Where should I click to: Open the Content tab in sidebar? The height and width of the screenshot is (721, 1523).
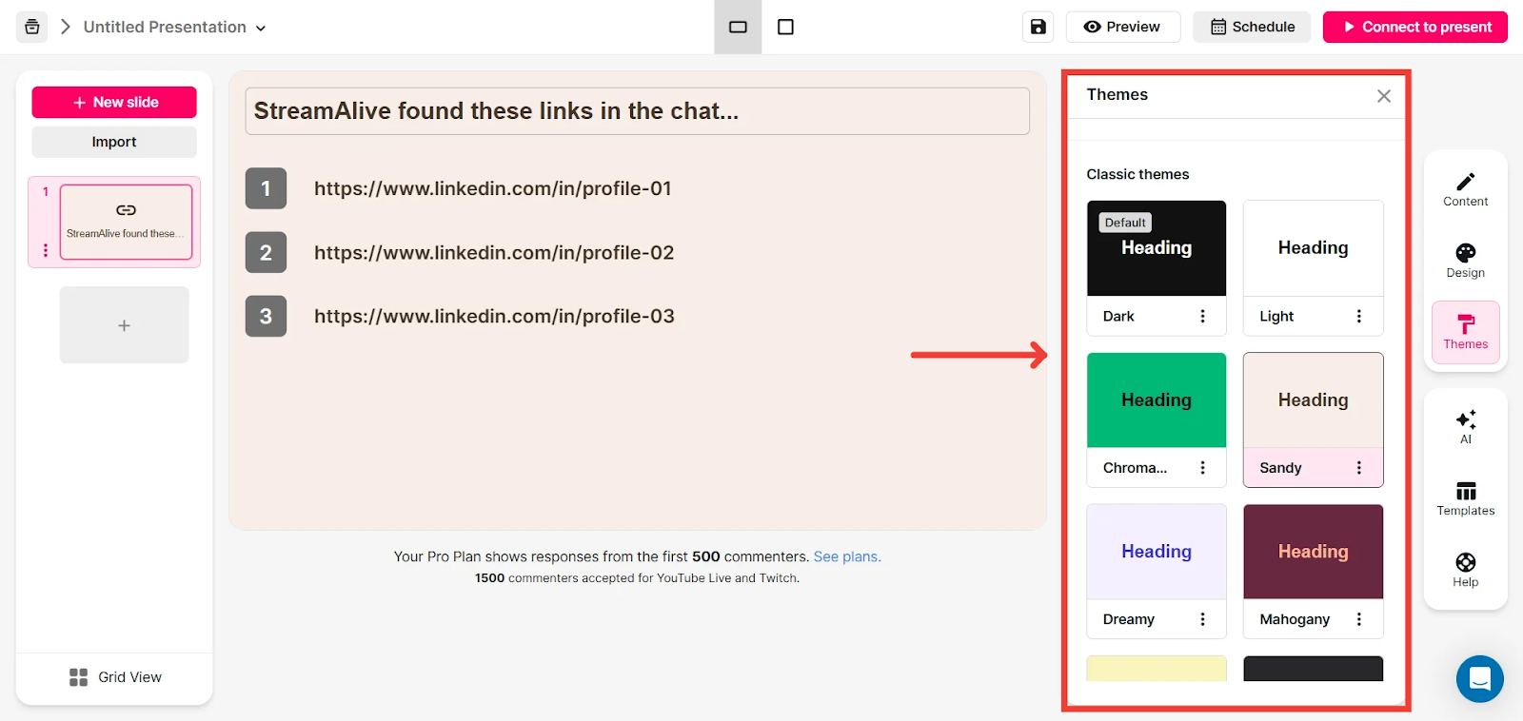tap(1465, 189)
